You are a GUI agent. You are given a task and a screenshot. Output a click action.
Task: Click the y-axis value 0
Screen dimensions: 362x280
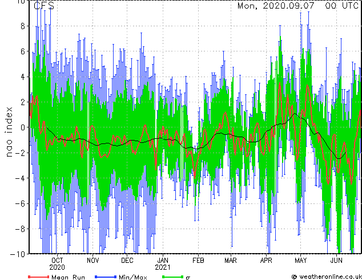[x=23, y=127]
